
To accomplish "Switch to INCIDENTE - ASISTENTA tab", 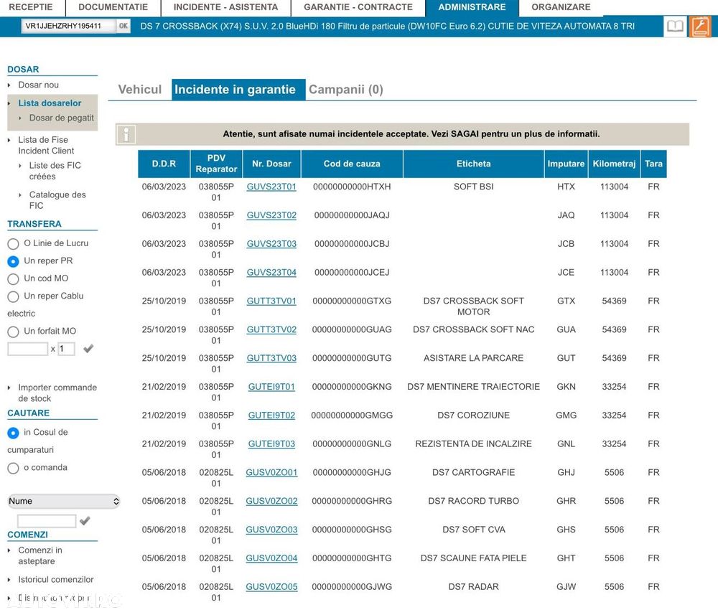I will 225,7.
